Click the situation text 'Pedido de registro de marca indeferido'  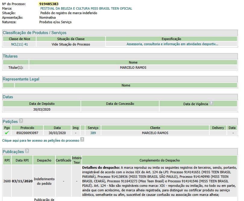[69, 13]
